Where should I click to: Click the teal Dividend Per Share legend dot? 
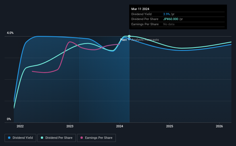click(x=42, y=138)
